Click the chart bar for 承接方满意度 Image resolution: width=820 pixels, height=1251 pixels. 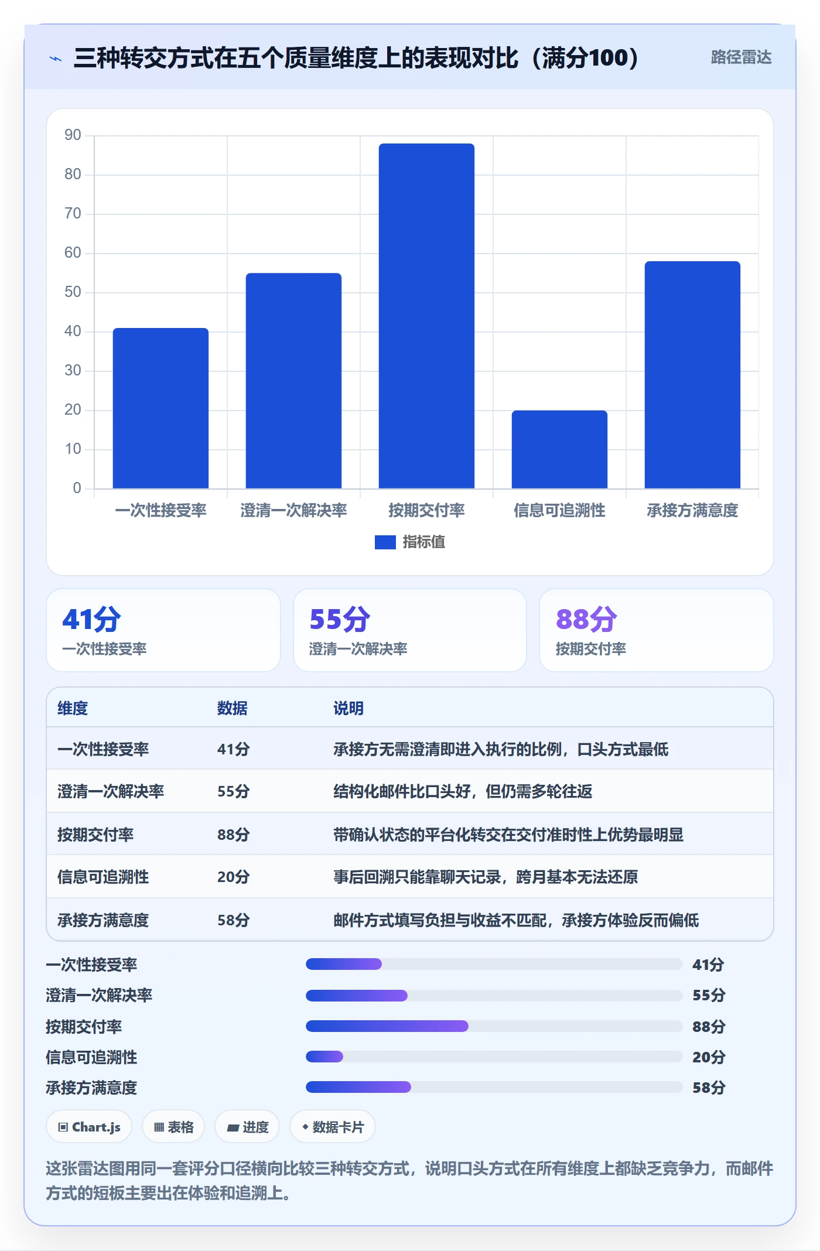[692, 375]
